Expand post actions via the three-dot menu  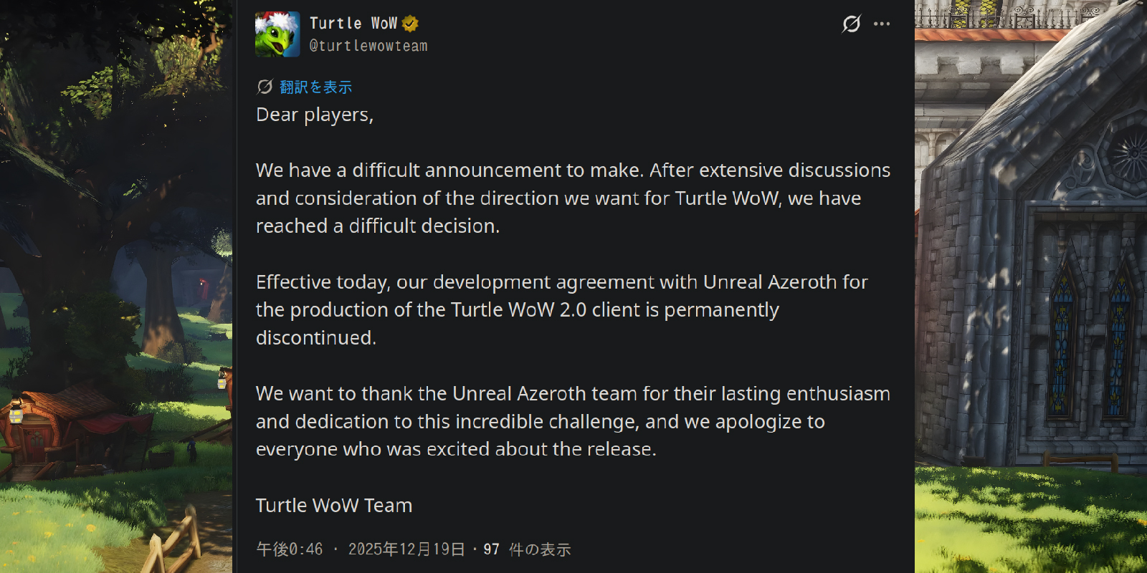(x=881, y=24)
